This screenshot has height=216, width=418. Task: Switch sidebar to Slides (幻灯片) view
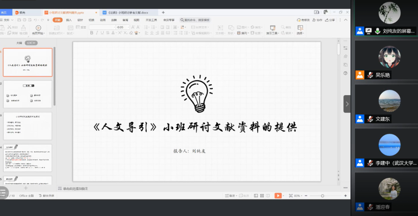coord(31,43)
